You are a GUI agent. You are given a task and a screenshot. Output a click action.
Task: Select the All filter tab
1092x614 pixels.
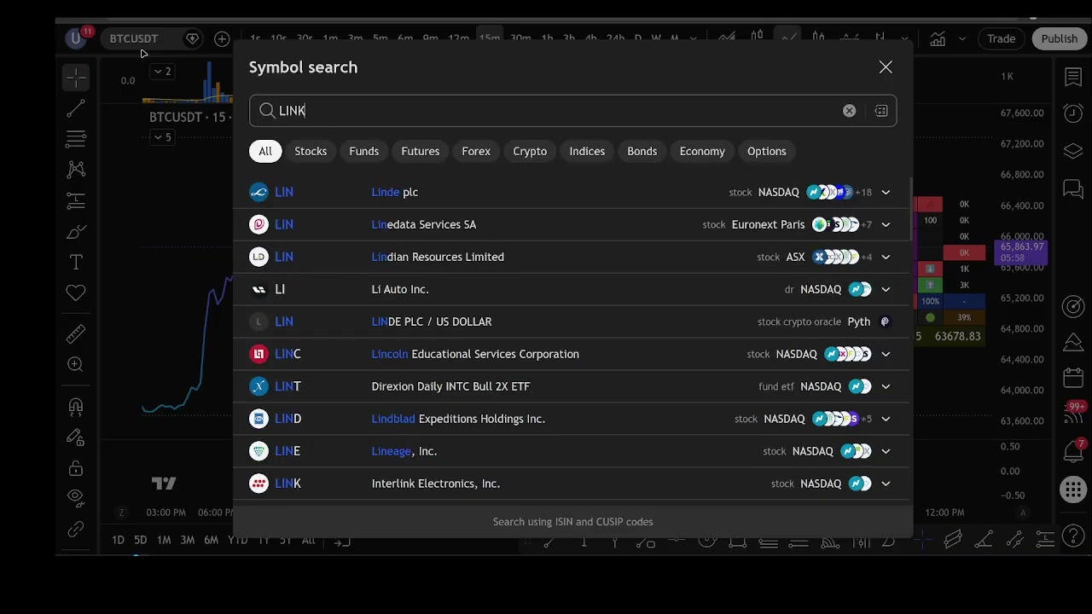tap(265, 151)
